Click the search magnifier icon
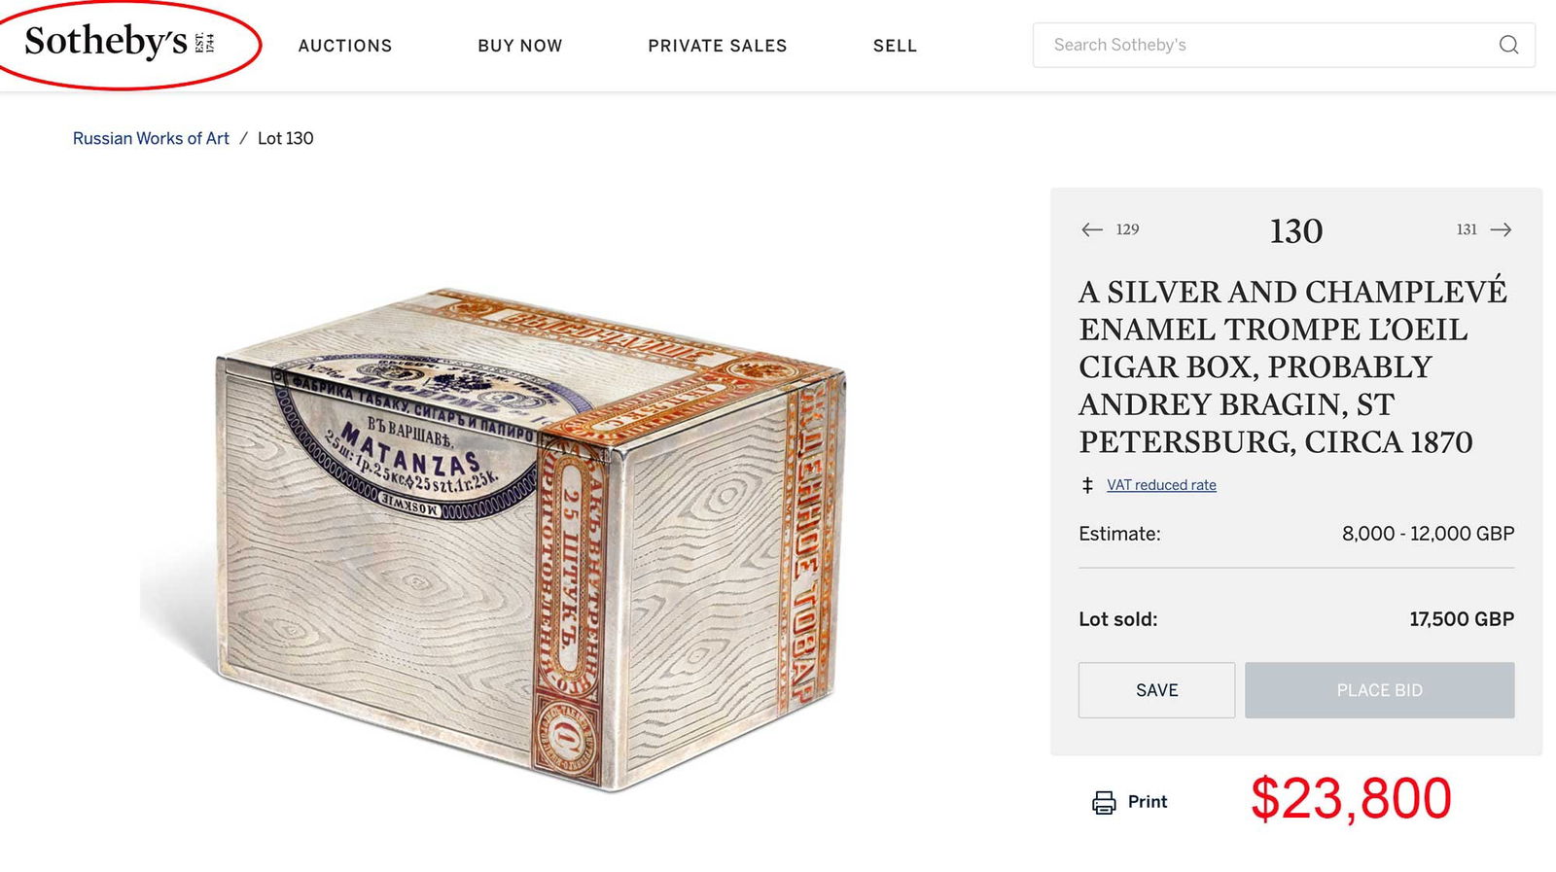 (1508, 45)
